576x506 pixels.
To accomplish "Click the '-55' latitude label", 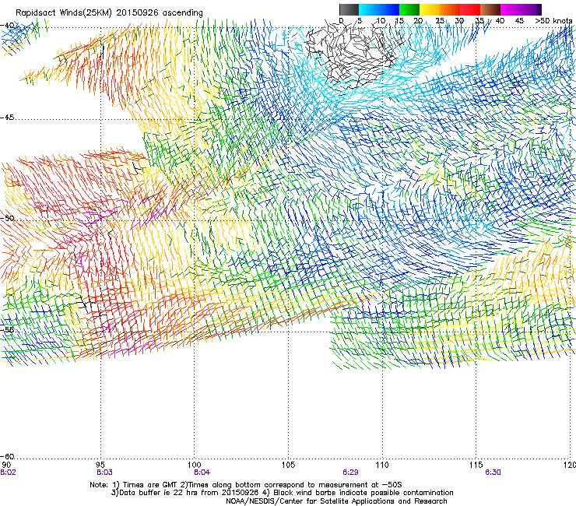I will 7,329.
